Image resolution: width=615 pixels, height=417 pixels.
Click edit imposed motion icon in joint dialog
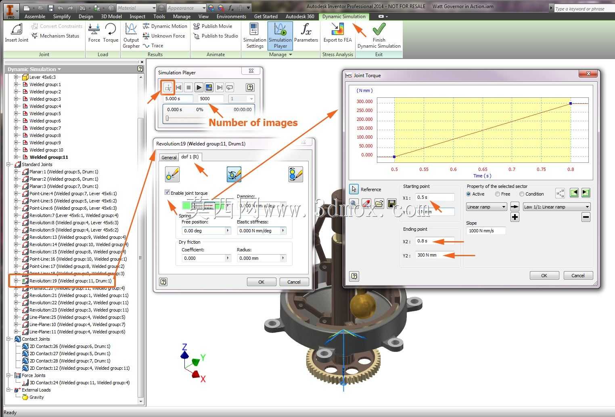[296, 174]
